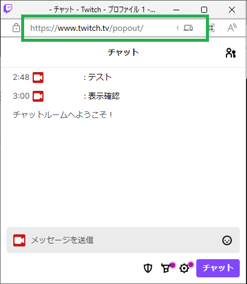Click the 3:00 message timestamp
This screenshot has height=284, width=247.
[21, 96]
